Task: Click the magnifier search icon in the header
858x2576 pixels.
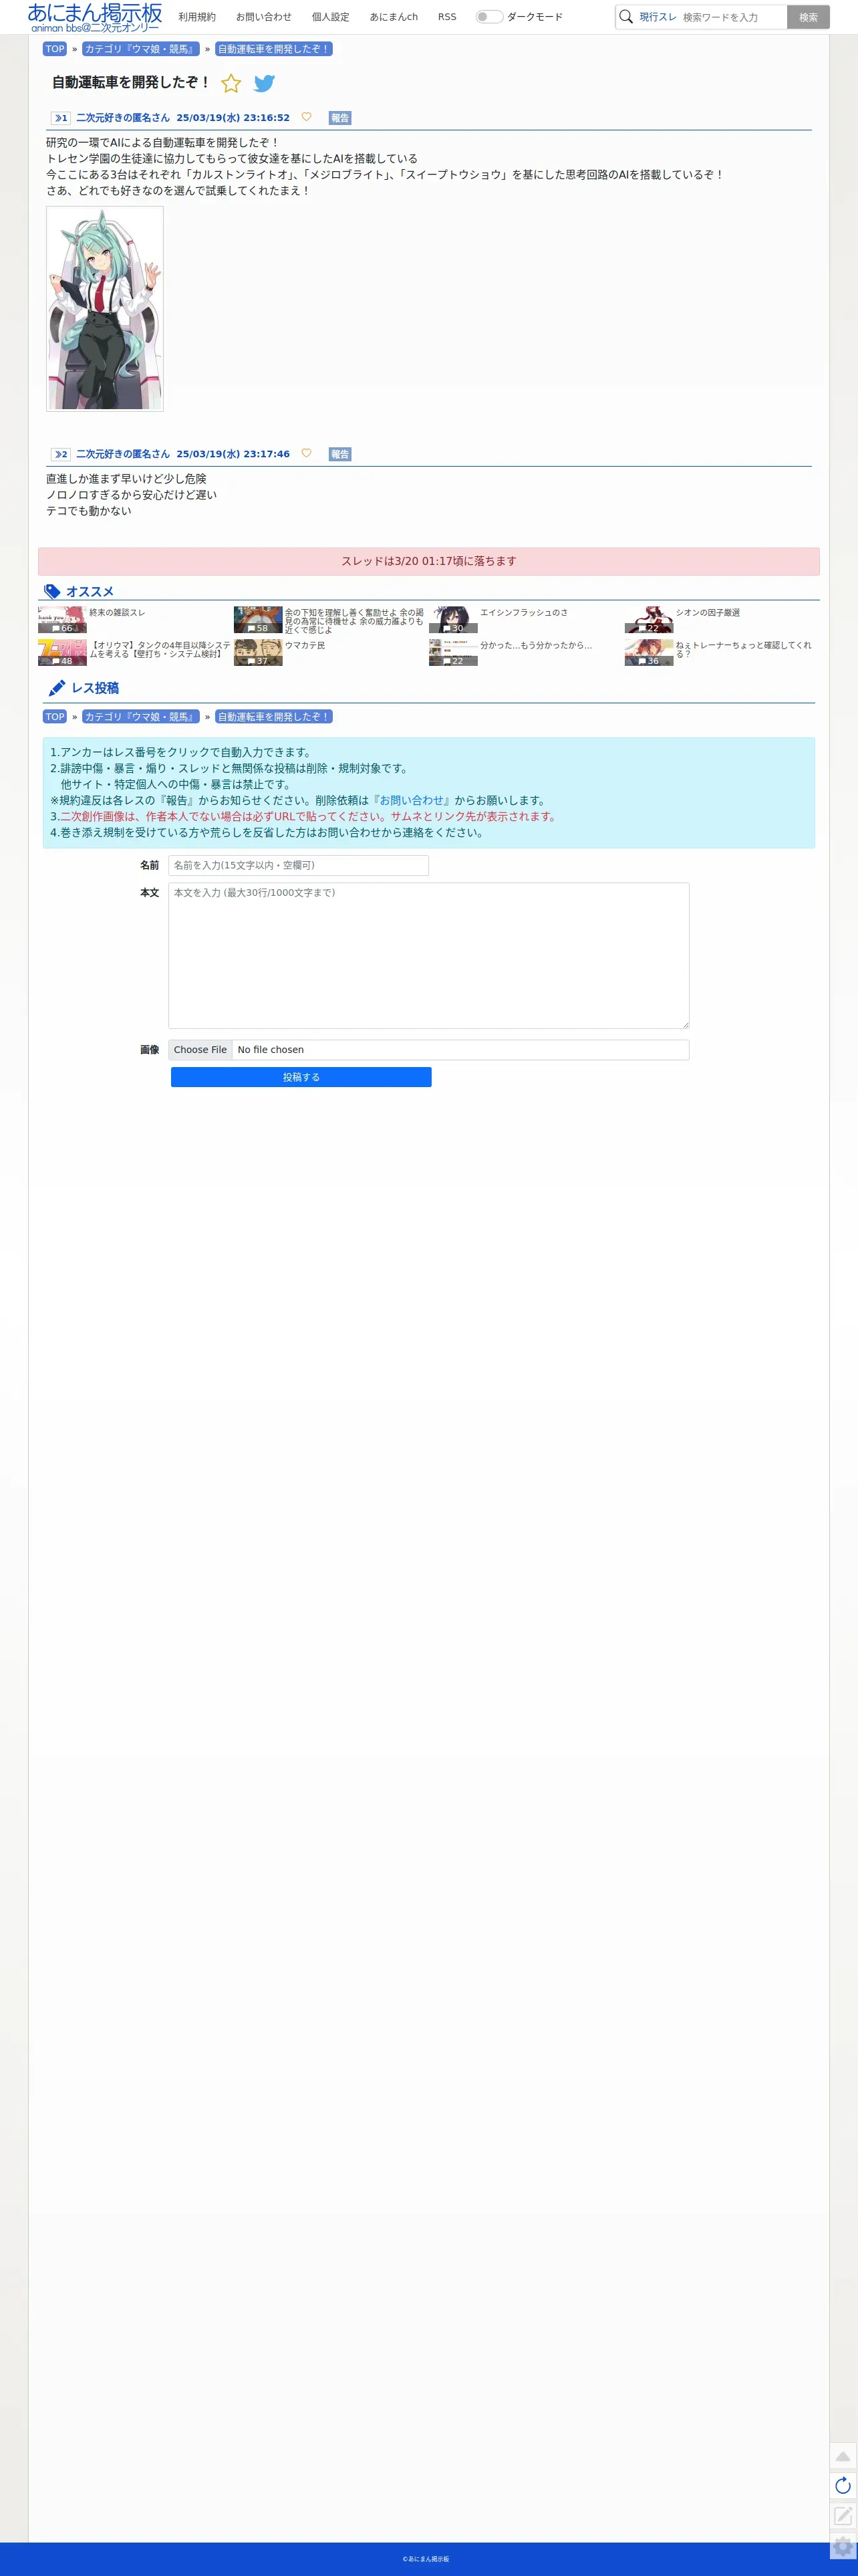Action: (626, 17)
